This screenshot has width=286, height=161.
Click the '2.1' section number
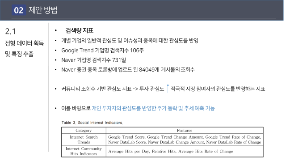(10, 31)
